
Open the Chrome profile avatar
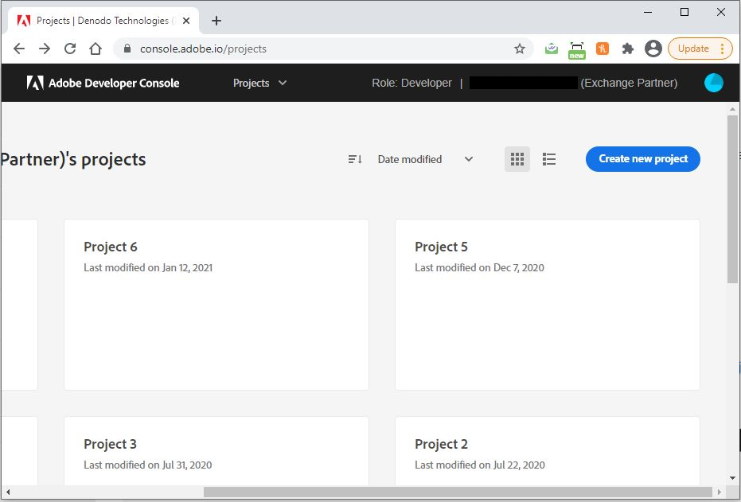pos(653,49)
